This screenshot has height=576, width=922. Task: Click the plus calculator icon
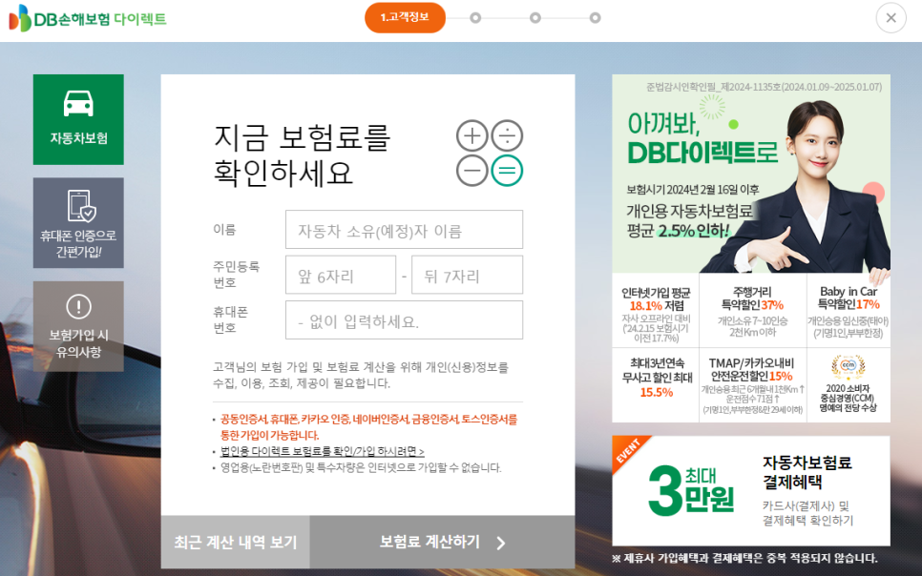[472, 135]
